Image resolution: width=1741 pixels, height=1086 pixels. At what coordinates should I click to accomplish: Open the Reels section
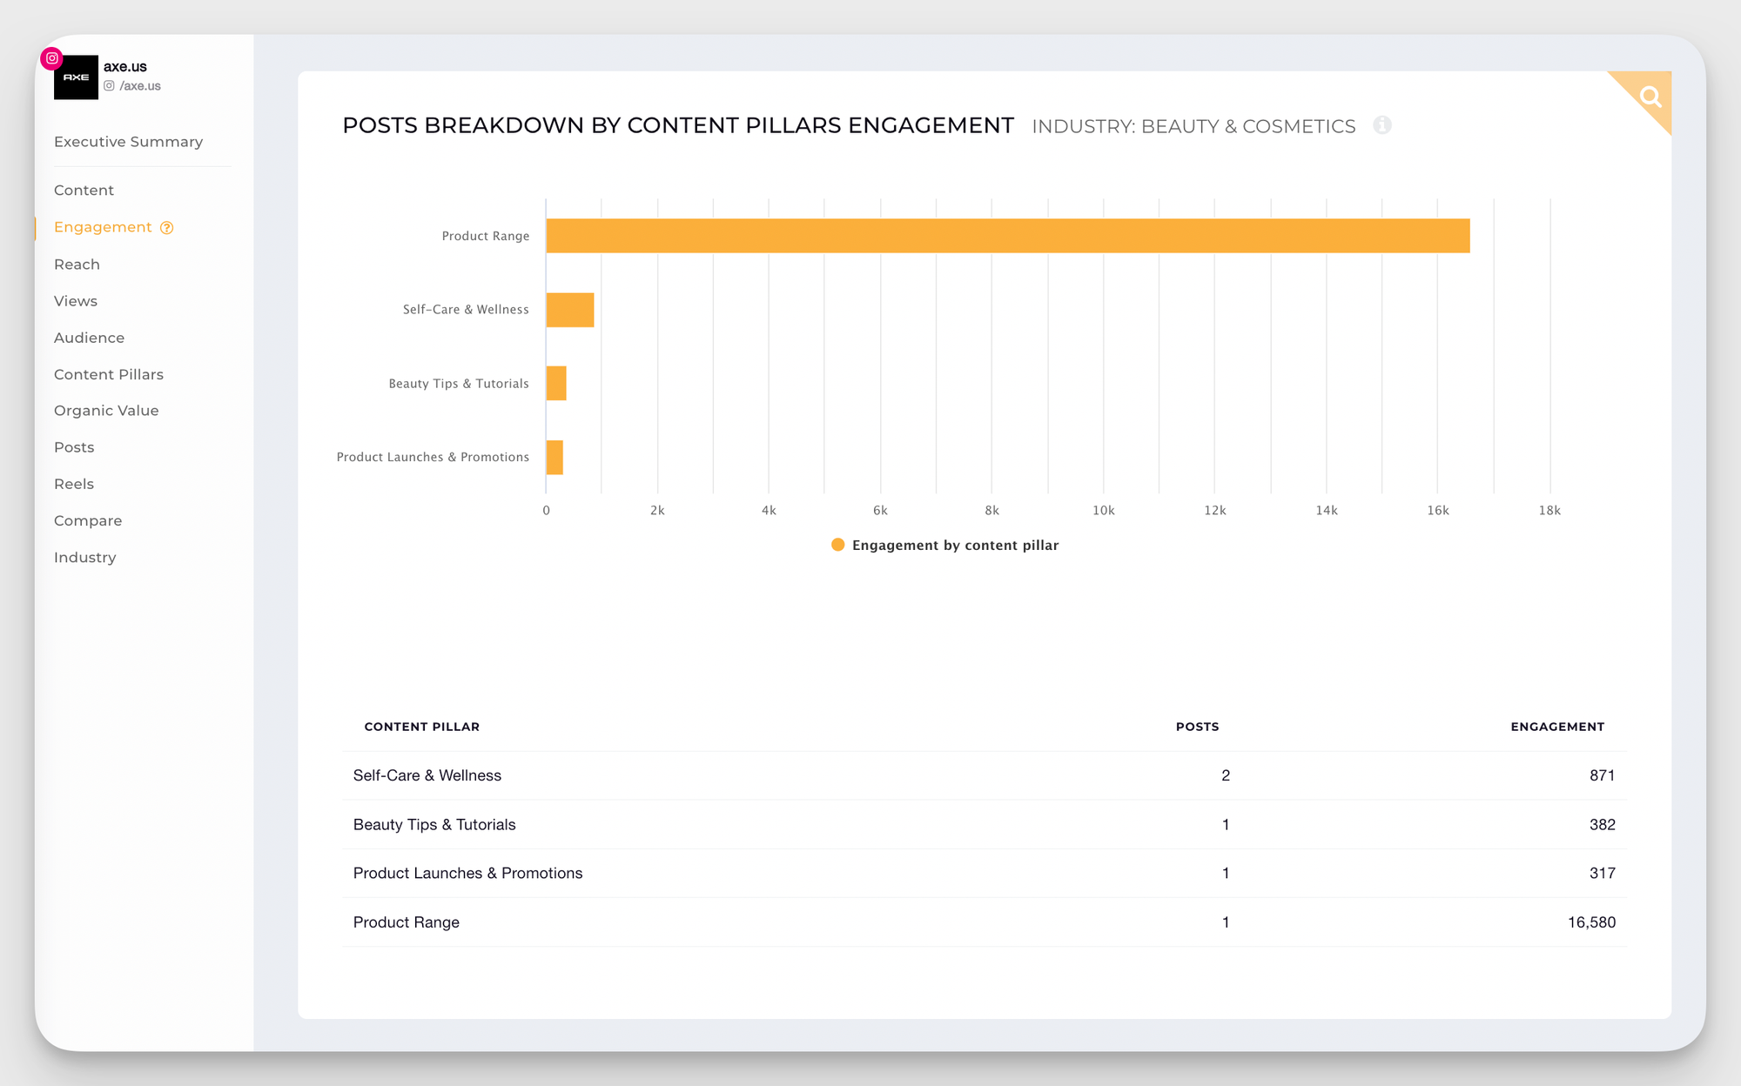(73, 484)
